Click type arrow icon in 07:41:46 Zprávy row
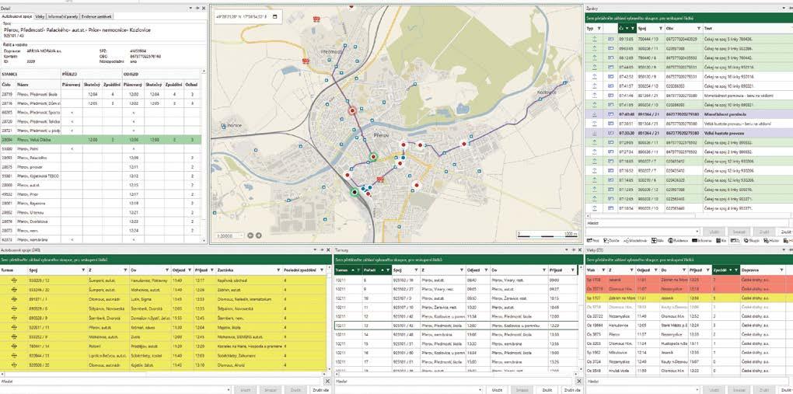The width and height of the screenshot is (793, 394). tap(595, 95)
